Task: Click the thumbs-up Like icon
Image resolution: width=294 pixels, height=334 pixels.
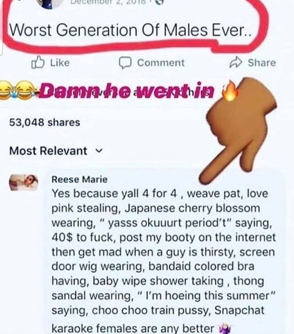Action: point(38,62)
